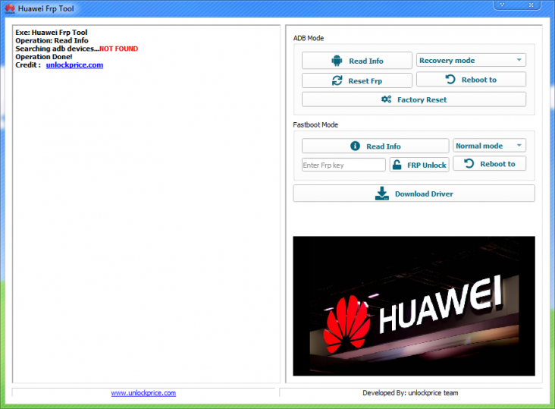Close the Huawei Frp Tool window
555x409 pixels.
(531, 5)
